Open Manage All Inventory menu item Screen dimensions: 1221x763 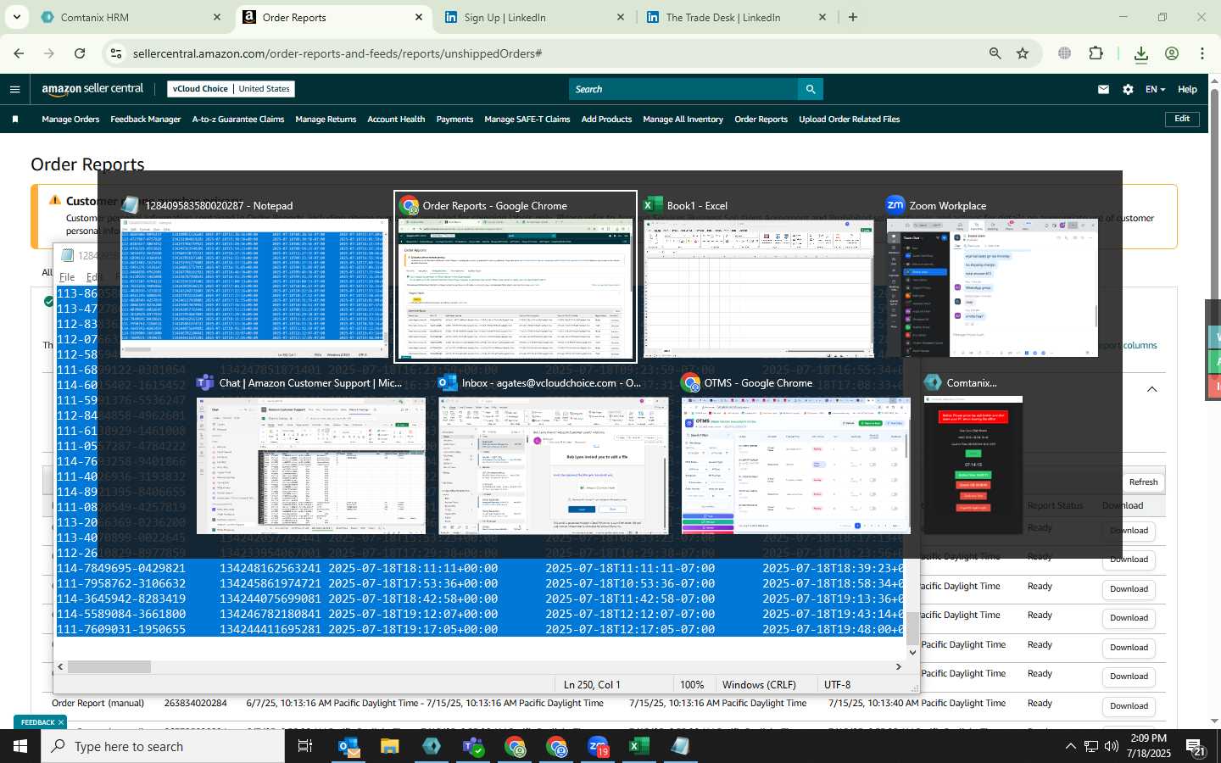point(683,120)
